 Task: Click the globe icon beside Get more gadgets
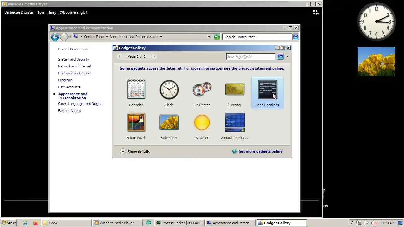pos(235,151)
